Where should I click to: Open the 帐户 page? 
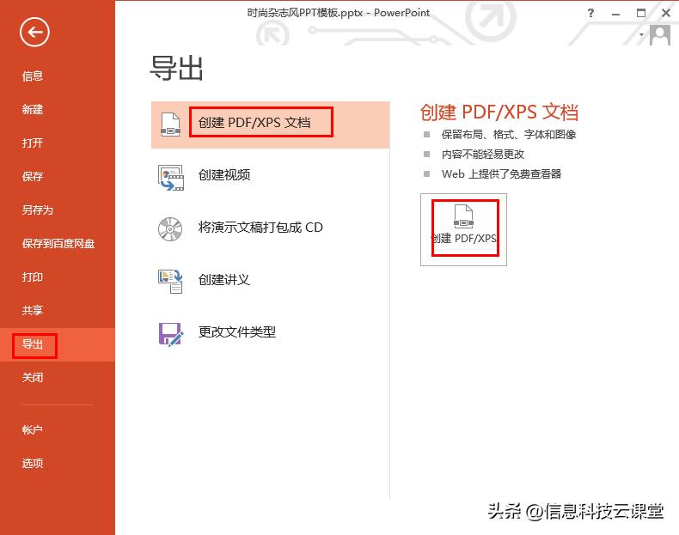coord(33,430)
